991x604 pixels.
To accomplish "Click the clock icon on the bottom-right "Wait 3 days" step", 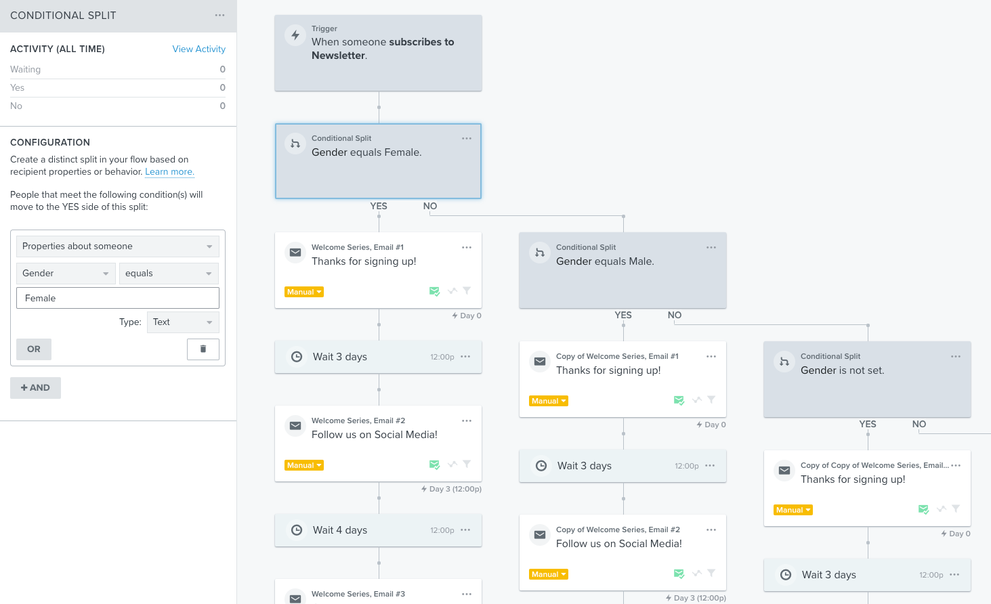I will point(784,574).
